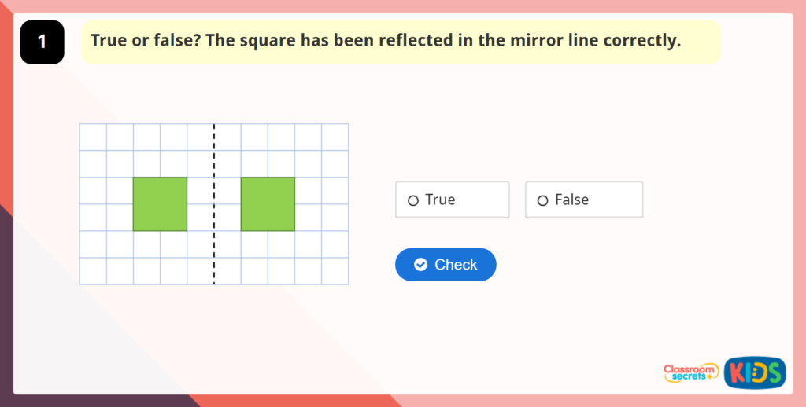The height and width of the screenshot is (407, 806).
Task: Click the "False" answer label text
Action: click(571, 200)
